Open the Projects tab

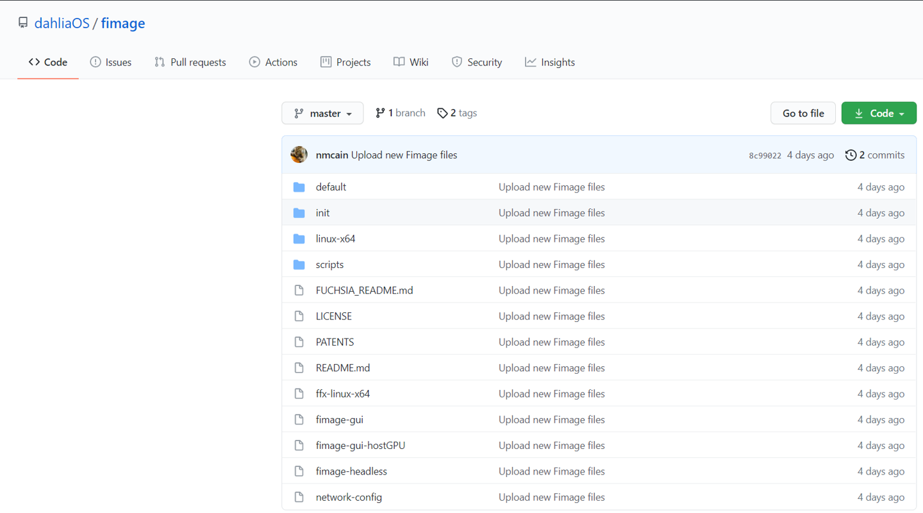[x=345, y=62]
